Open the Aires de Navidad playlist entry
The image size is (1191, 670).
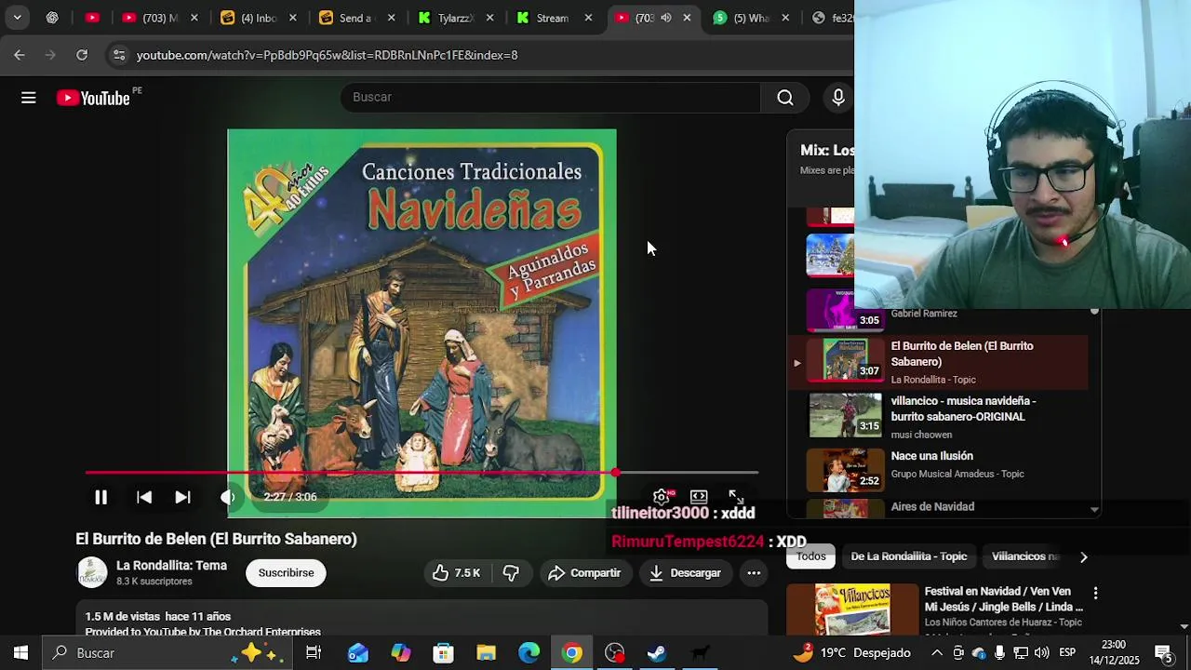[932, 506]
